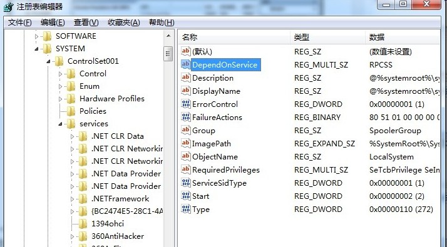447x247 pixels.
Task: Select the ImagePath value name
Action: click(212, 143)
